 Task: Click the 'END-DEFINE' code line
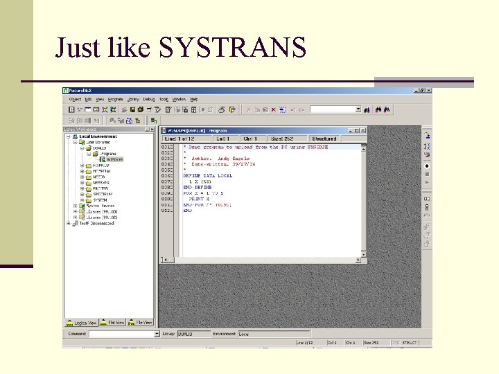(198, 187)
